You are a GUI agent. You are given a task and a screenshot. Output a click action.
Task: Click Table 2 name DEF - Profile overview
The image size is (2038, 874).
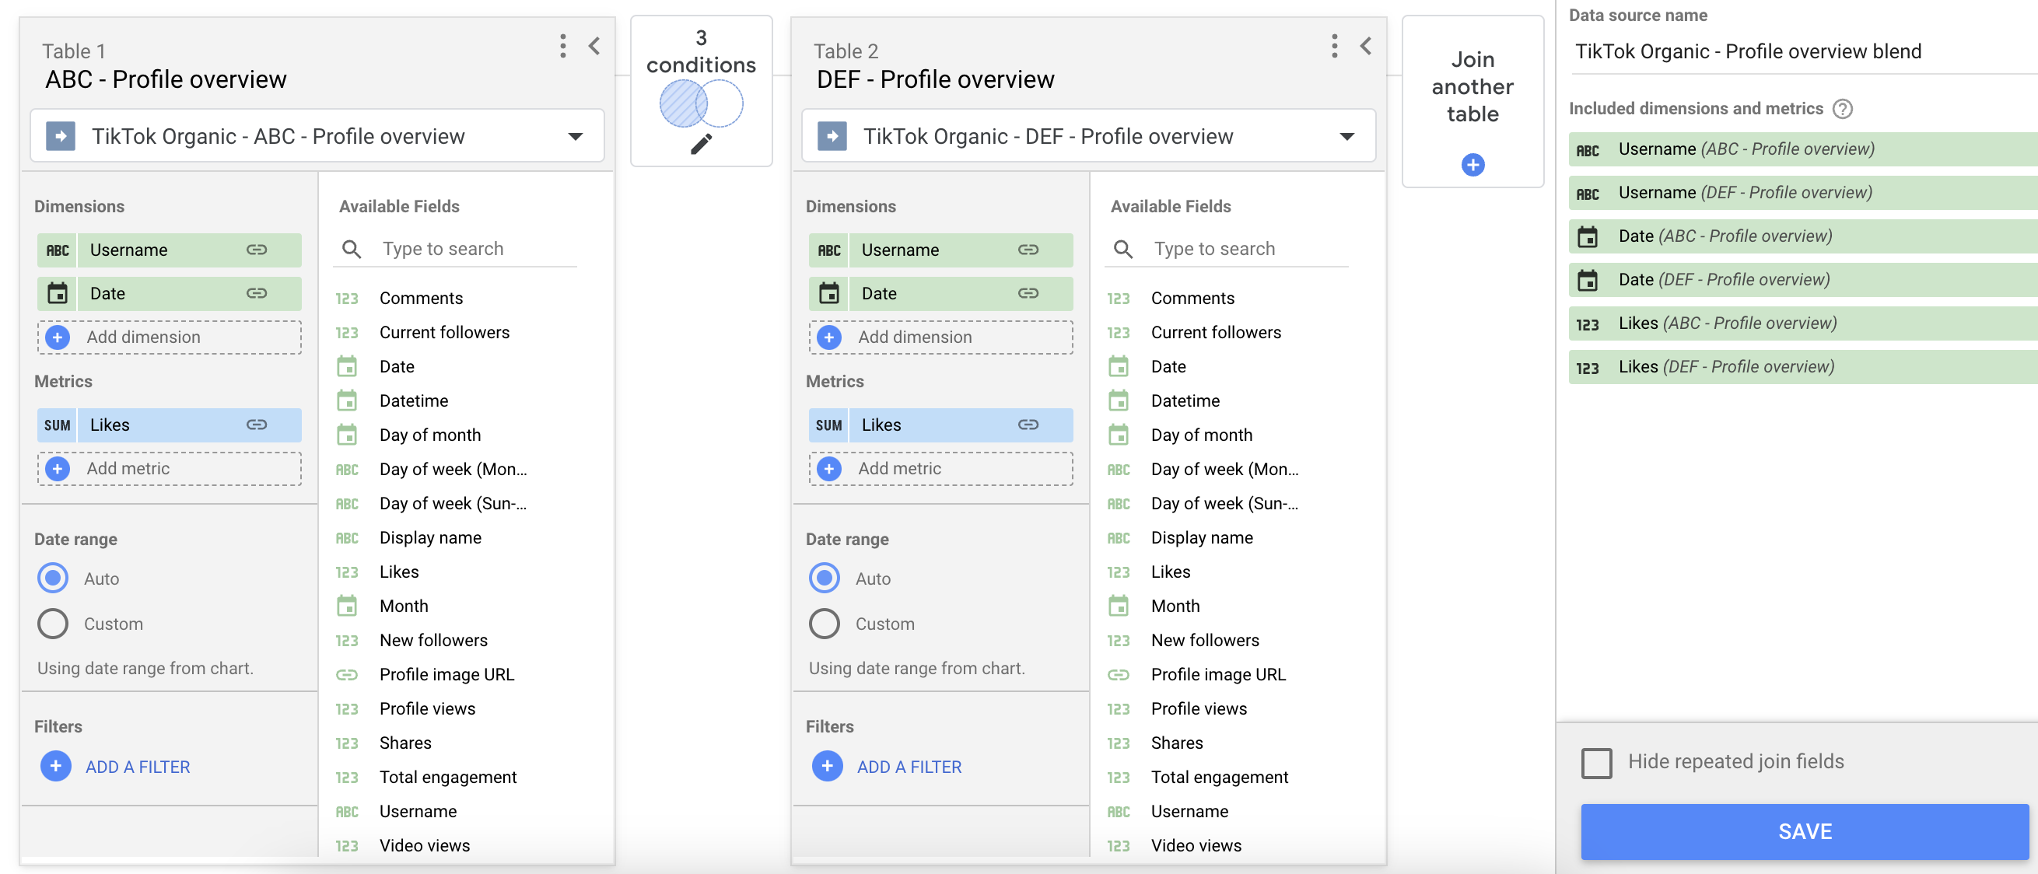[x=935, y=79]
